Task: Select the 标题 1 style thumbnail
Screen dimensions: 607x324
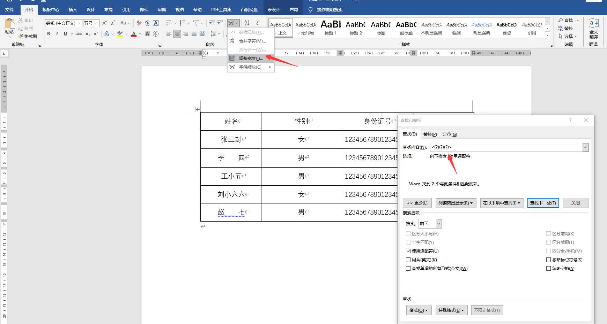Action: [330, 28]
